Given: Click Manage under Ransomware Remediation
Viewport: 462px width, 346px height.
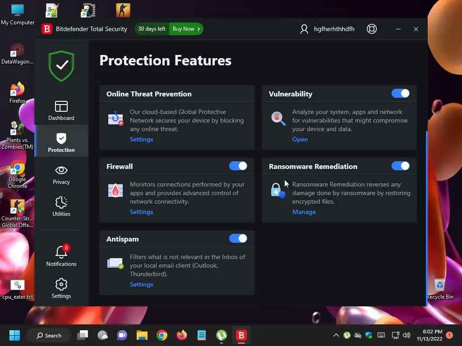Looking at the screenshot, I should click(x=304, y=212).
